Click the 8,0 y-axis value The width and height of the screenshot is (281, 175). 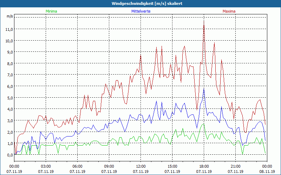[10, 64]
